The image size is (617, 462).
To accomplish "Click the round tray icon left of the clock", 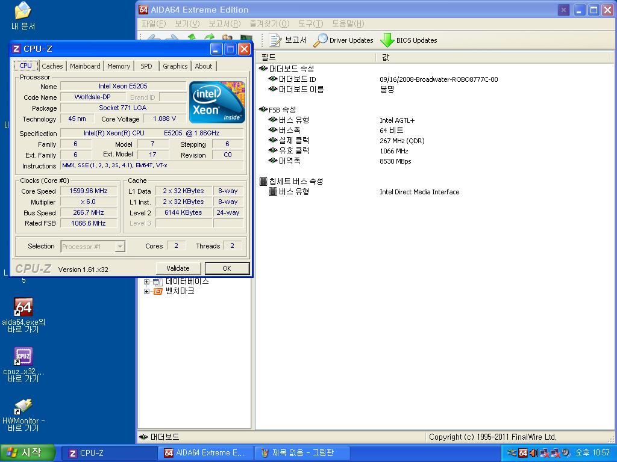I will [x=566, y=453].
